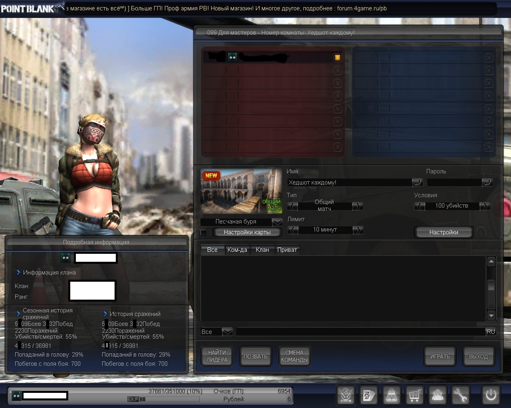The height and width of the screenshot is (408, 511).
Task: Tick the checkbox beside Настройки карты
Action: 204,233
